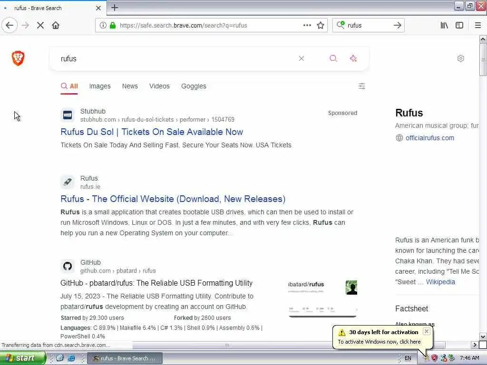Open Internet Explorer quick launch icon
487x365 pixels.
[x=71, y=358]
